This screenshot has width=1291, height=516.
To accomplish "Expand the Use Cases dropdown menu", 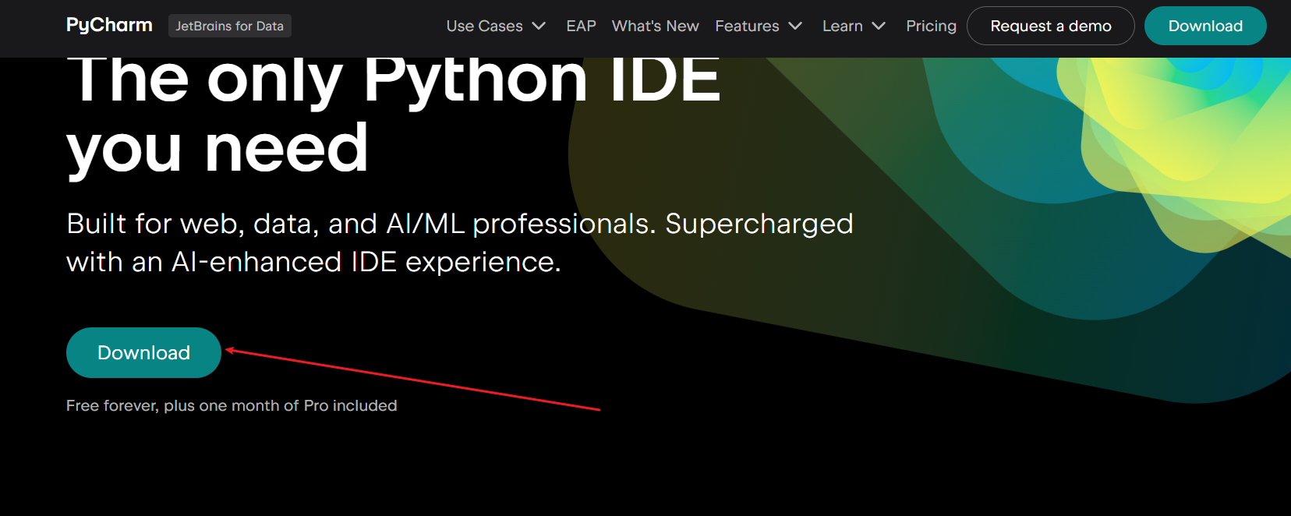I will [496, 26].
